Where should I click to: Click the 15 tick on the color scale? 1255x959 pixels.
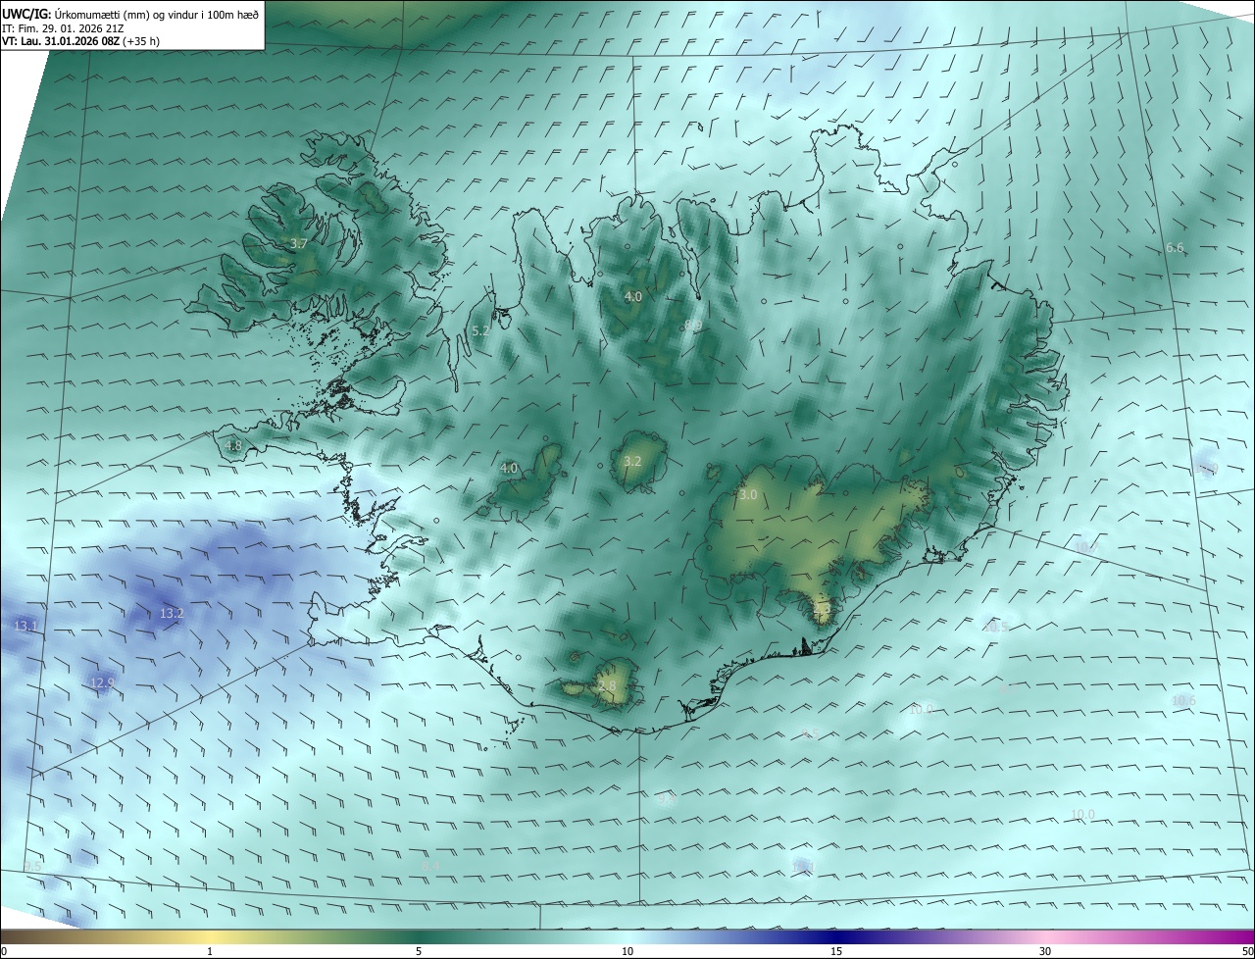836,951
